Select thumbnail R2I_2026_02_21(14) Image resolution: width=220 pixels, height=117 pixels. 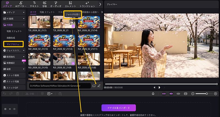89,22
